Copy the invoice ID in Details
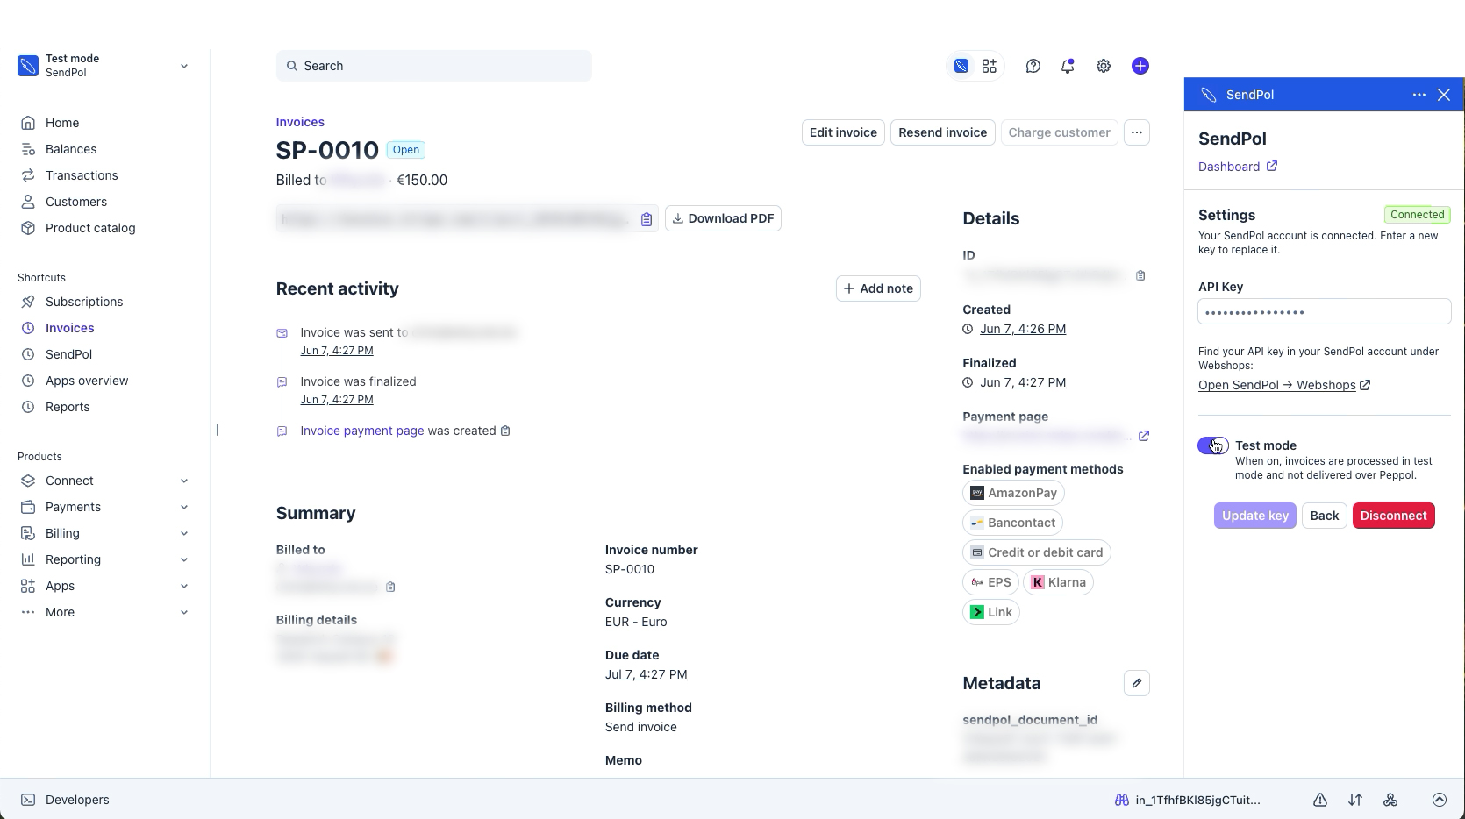Image resolution: width=1465 pixels, height=819 pixels. (x=1140, y=275)
